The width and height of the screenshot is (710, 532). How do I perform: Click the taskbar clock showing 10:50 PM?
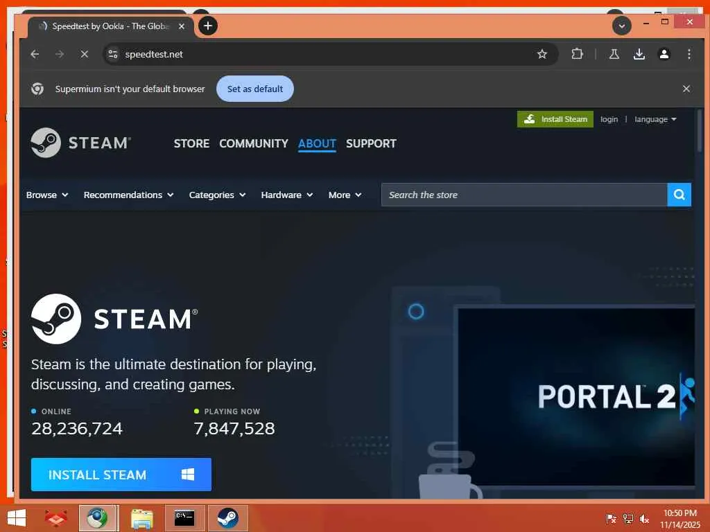click(x=680, y=518)
